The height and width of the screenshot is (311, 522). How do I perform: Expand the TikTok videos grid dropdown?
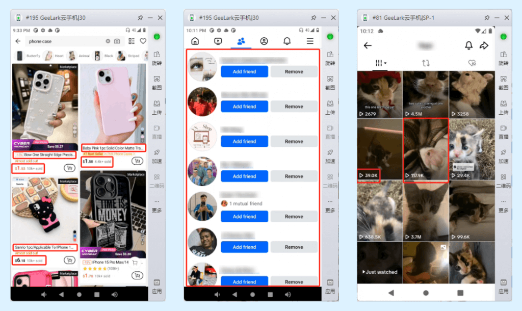pos(381,63)
